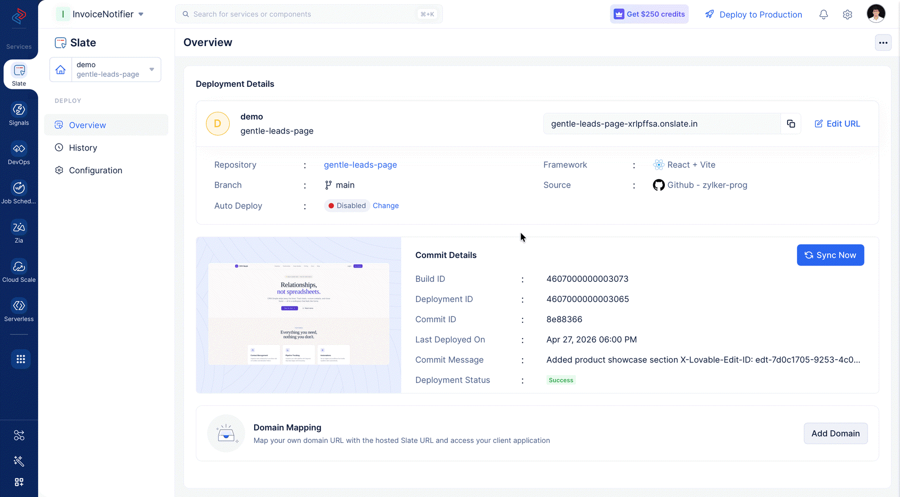Screen dimensions: 900x497
Task: Open the Serverless service
Action: click(x=19, y=310)
